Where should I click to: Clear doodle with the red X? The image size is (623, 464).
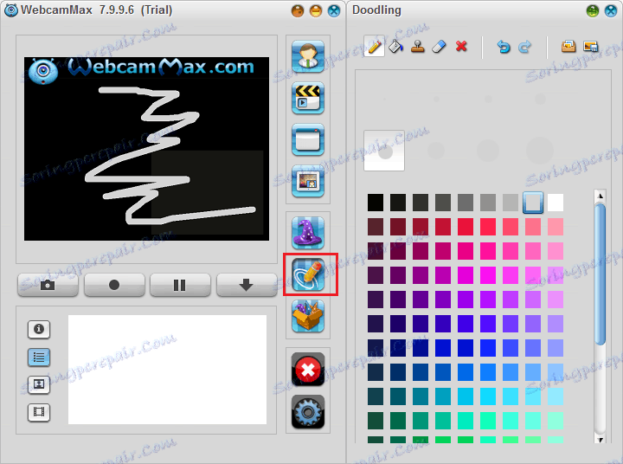tap(461, 47)
